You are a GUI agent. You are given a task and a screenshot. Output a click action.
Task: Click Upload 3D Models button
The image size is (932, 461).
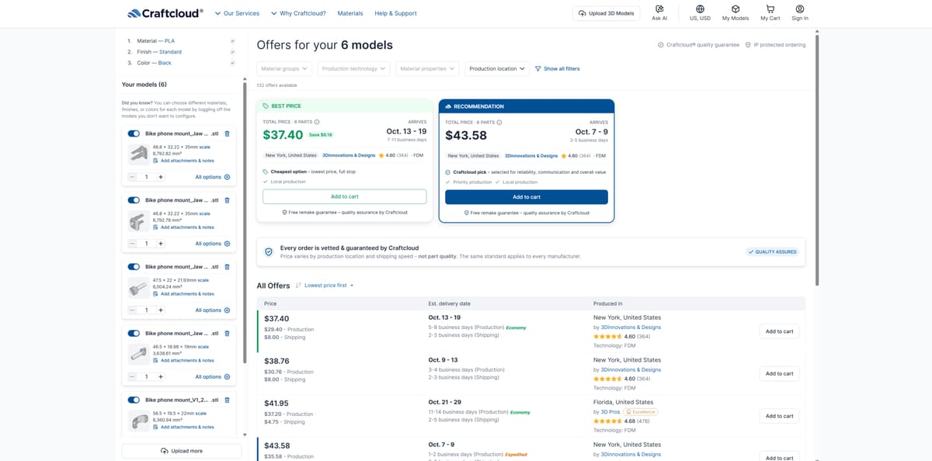coord(607,13)
